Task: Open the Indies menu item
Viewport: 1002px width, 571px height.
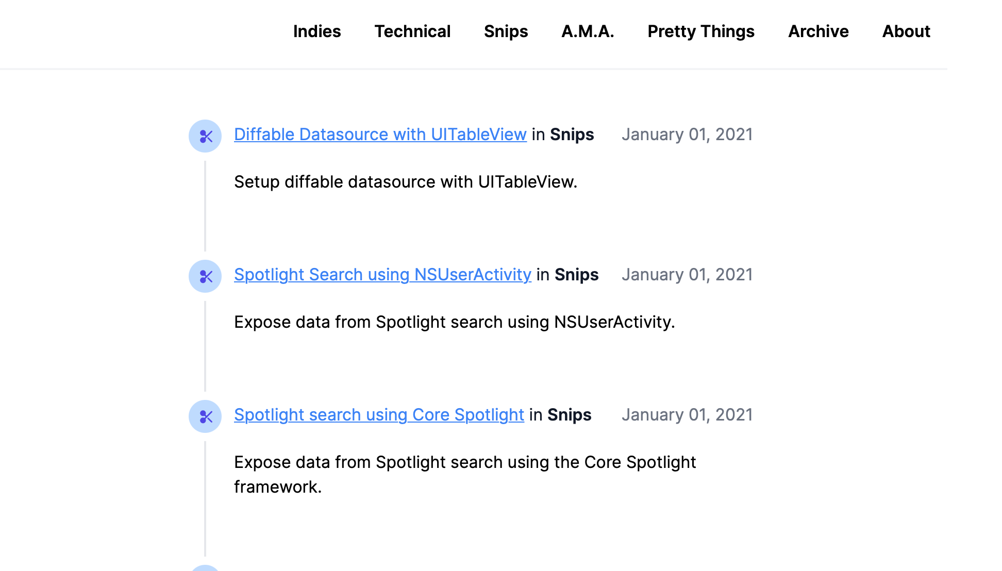Action: pos(317,31)
